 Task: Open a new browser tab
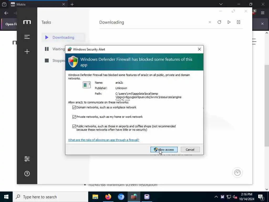[x=72, y=4]
